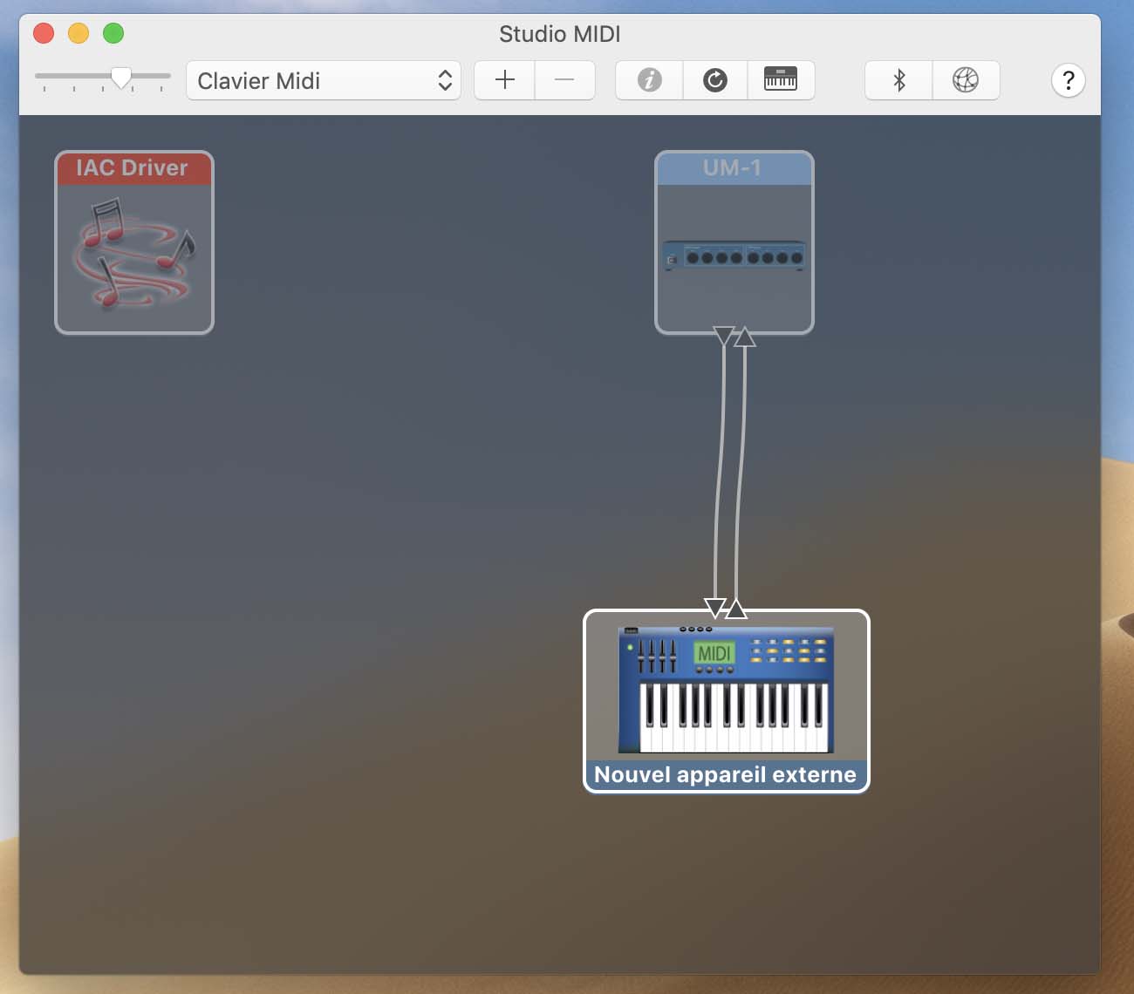The width and height of the screenshot is (1134, 994).
Task: Click the green full-screen window button
Action: tap(113, 33)
